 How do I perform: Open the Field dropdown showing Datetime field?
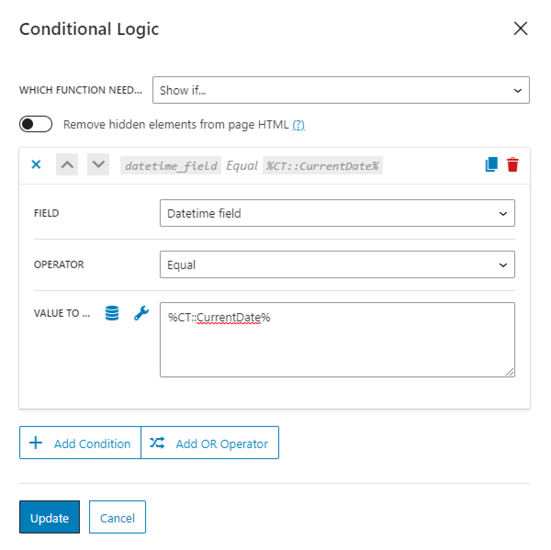coord(337,213)
